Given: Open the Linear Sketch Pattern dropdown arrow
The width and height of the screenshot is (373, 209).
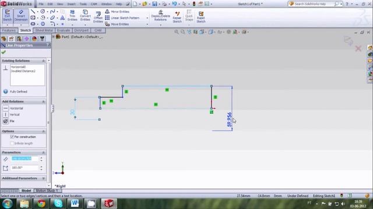Looking at the screenshot, I should (x=147, y=18).
